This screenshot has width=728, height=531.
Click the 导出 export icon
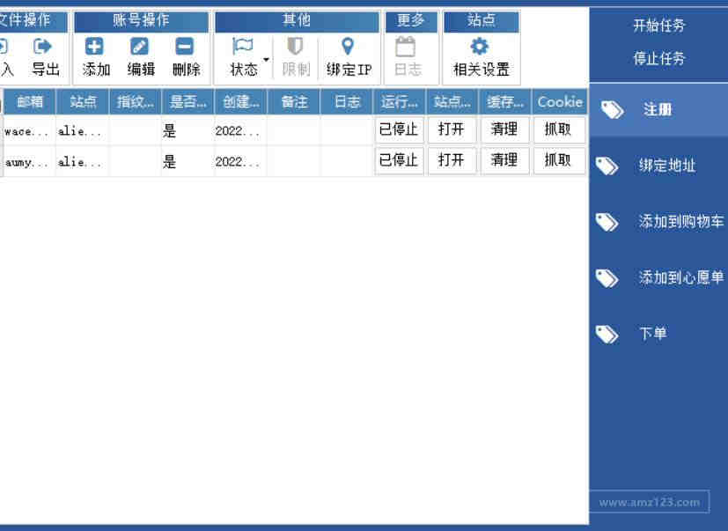point(43,46)
